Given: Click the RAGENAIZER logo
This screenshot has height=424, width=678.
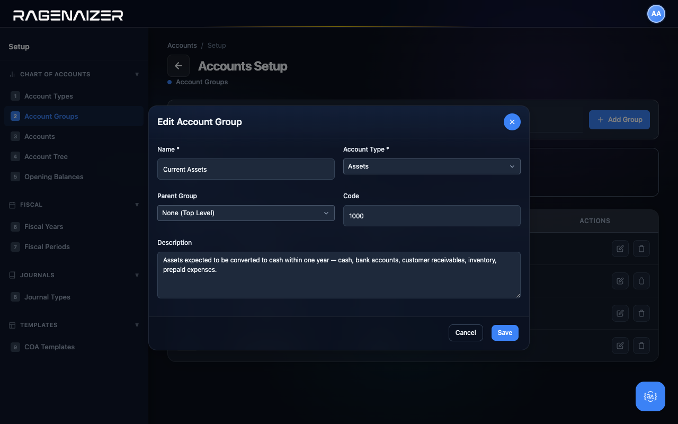Looking at the screenshot, I should [68, 15].
